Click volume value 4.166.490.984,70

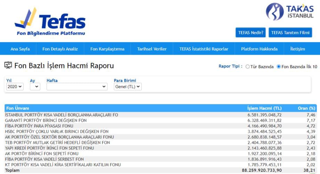click(x=264, y=126)
